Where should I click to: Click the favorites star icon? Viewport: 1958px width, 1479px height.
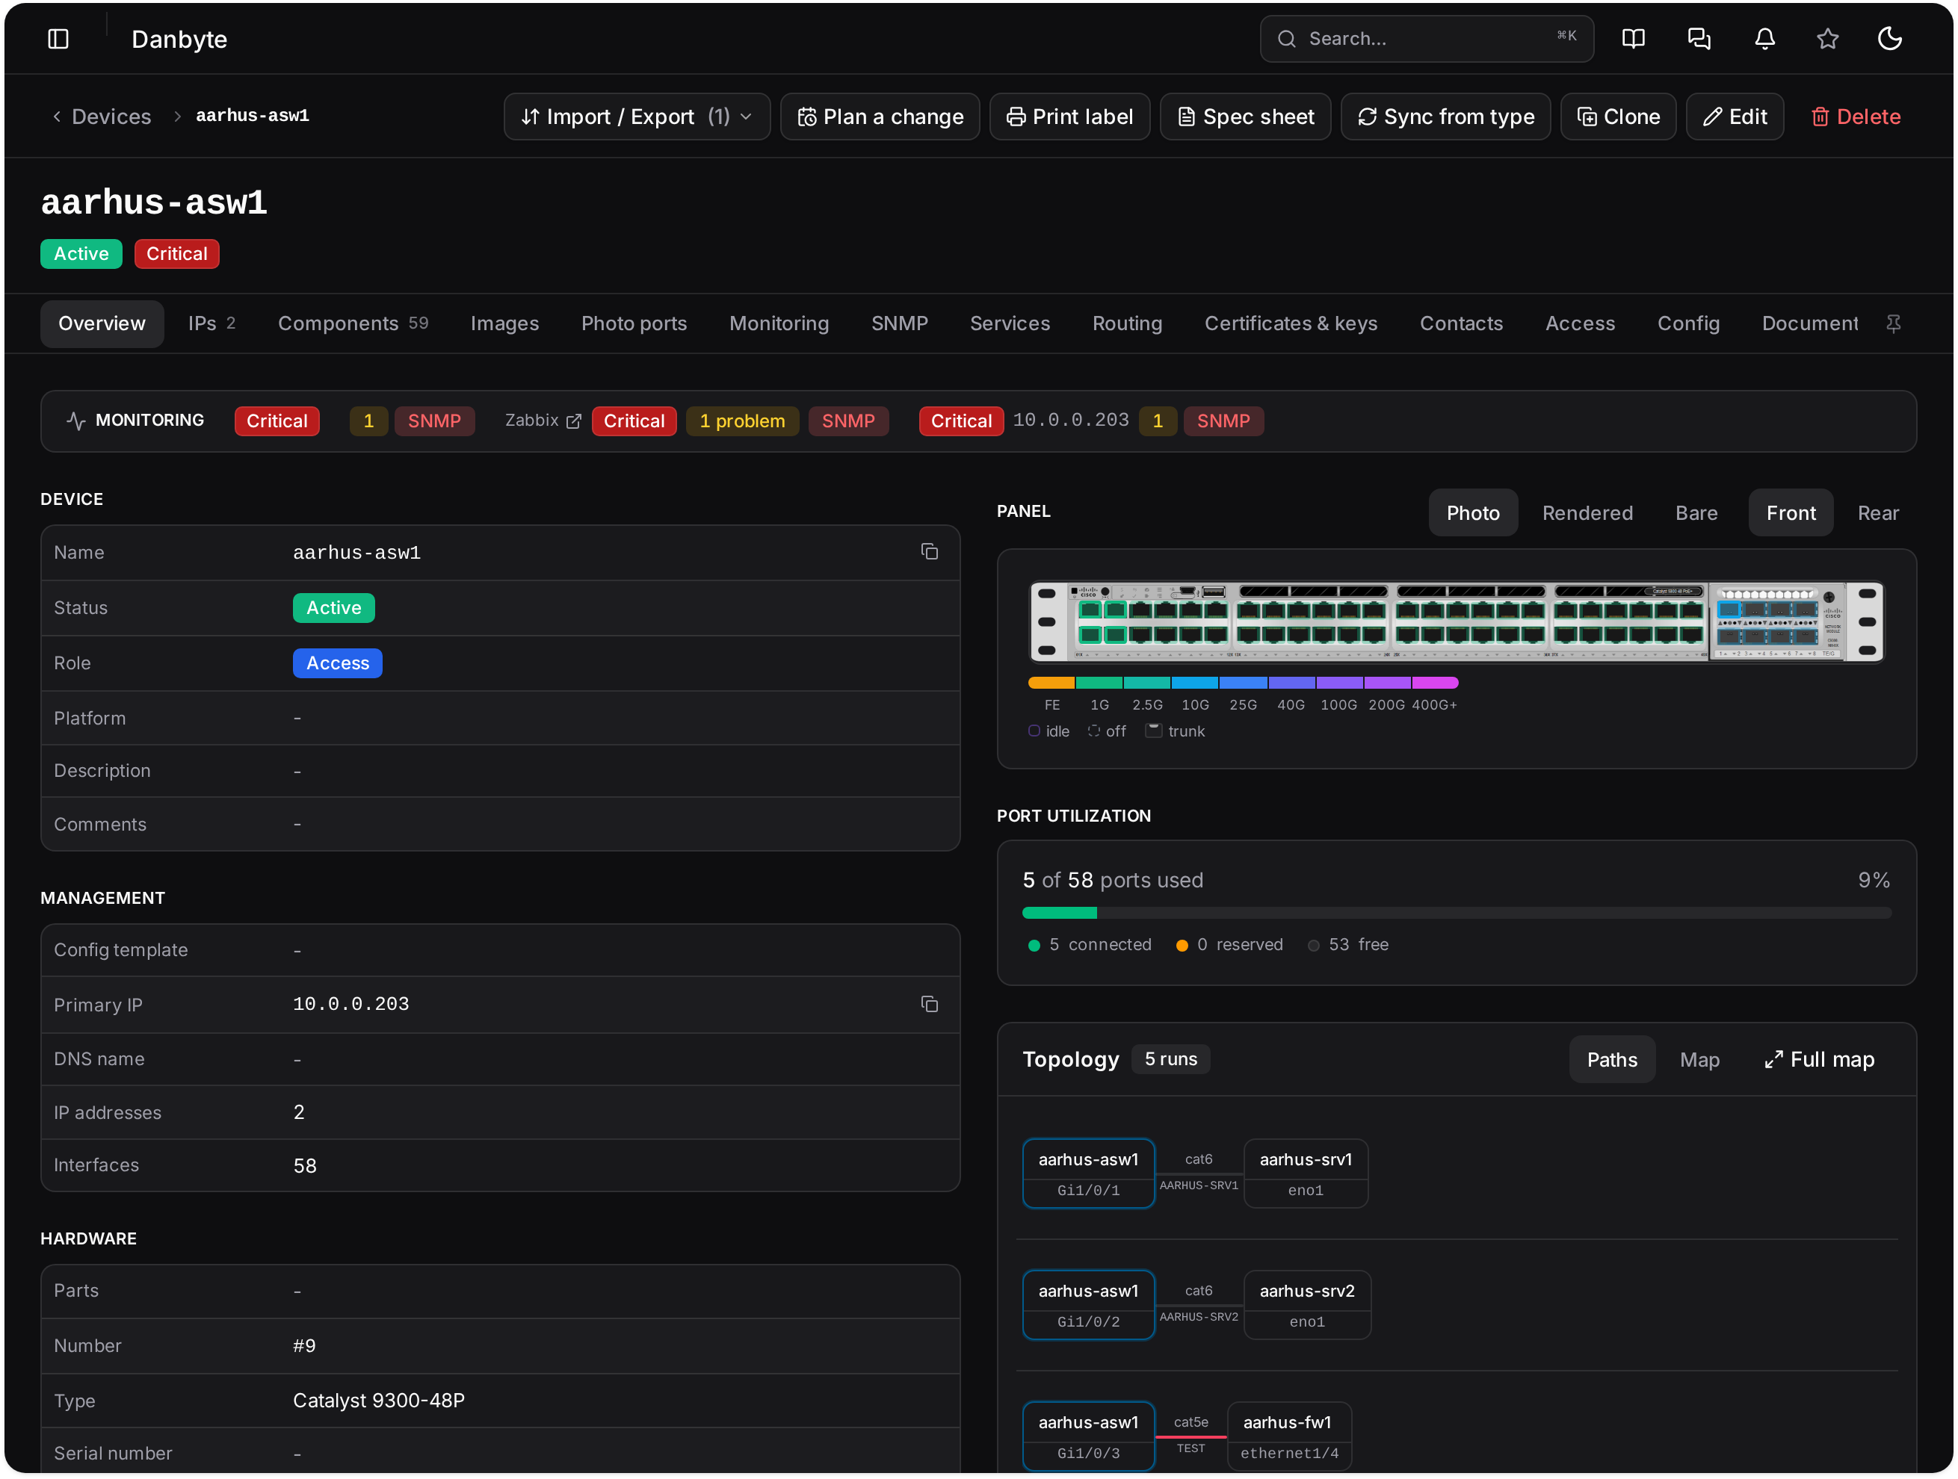pos(1828,39)
